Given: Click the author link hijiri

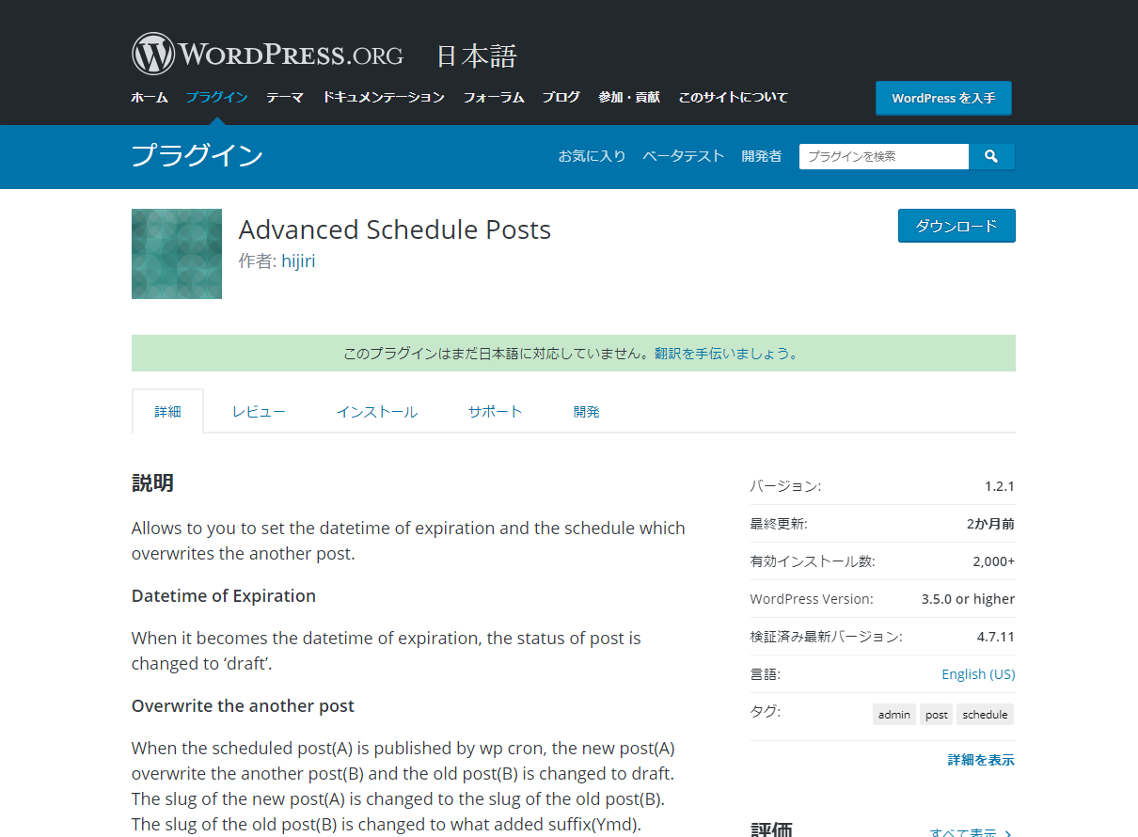Looking at the screenshot, I should [x=298, y=261].
